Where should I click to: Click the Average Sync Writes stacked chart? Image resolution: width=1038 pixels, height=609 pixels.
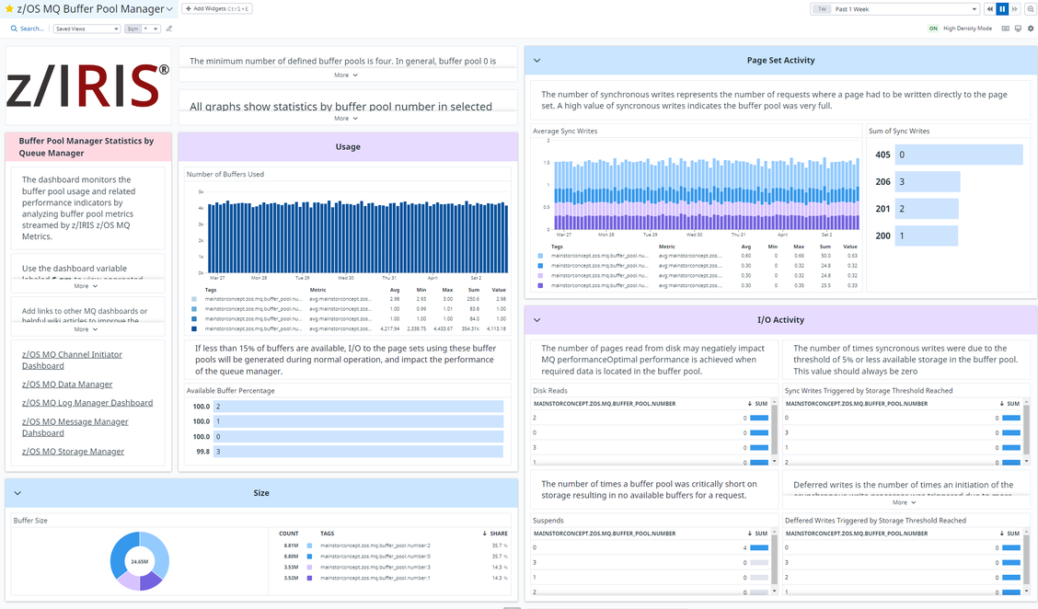pos(707,193)
